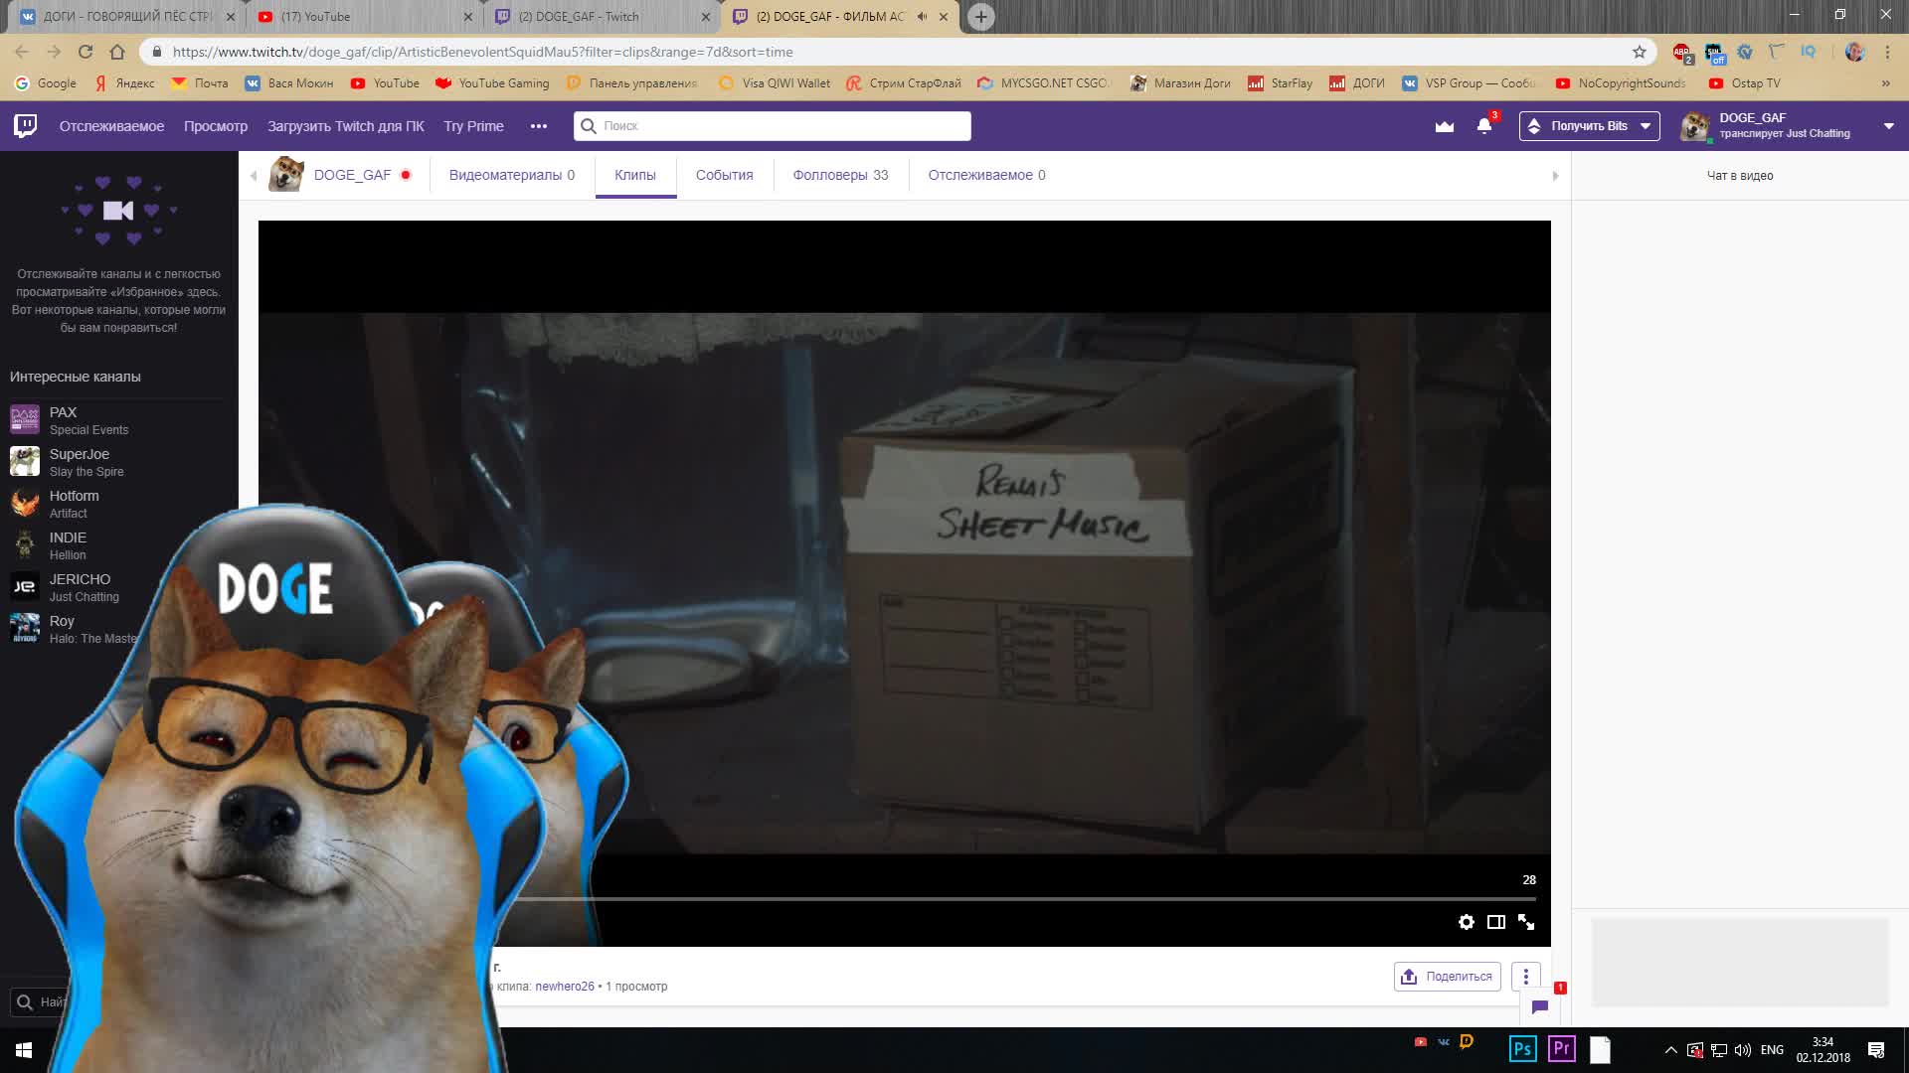Launch Premiere Pro from the taskbar
Screen dimensions: 1909x1073
[x=1561, y=1049]
